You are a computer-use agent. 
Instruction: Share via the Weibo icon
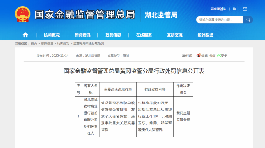(x=199, y=55)
